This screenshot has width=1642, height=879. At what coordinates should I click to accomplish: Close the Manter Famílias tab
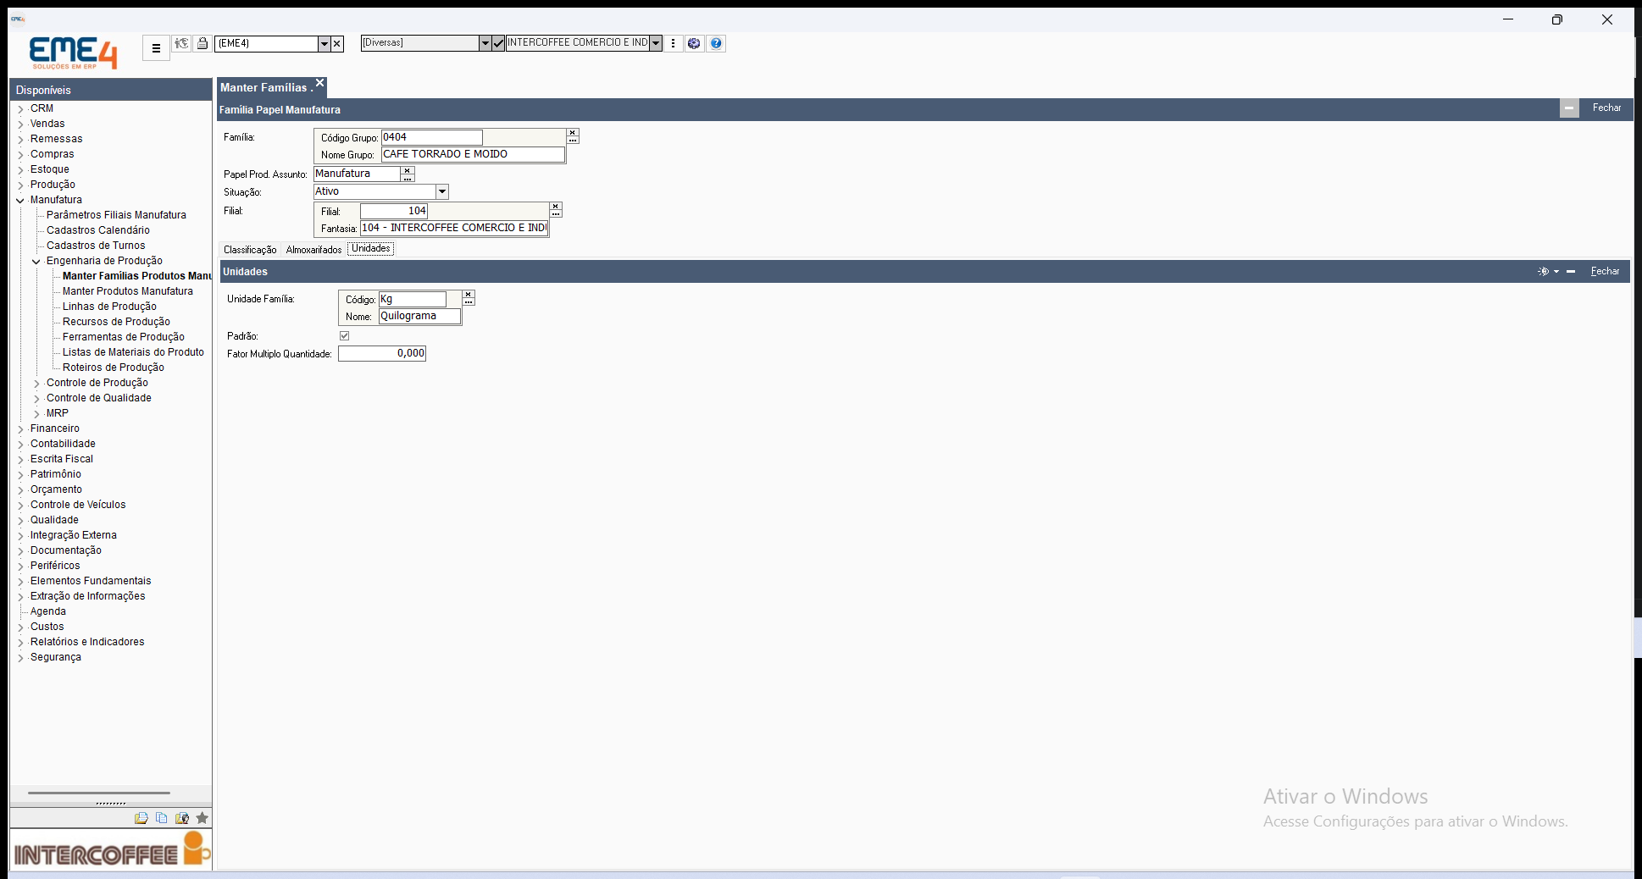pyautogui.click(x=320, y=83)
